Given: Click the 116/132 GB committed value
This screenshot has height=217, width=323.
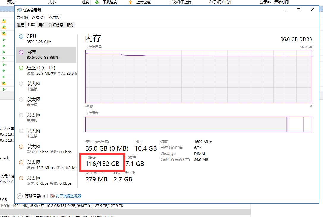Looking at the screenshot, I should click(103, 164).
